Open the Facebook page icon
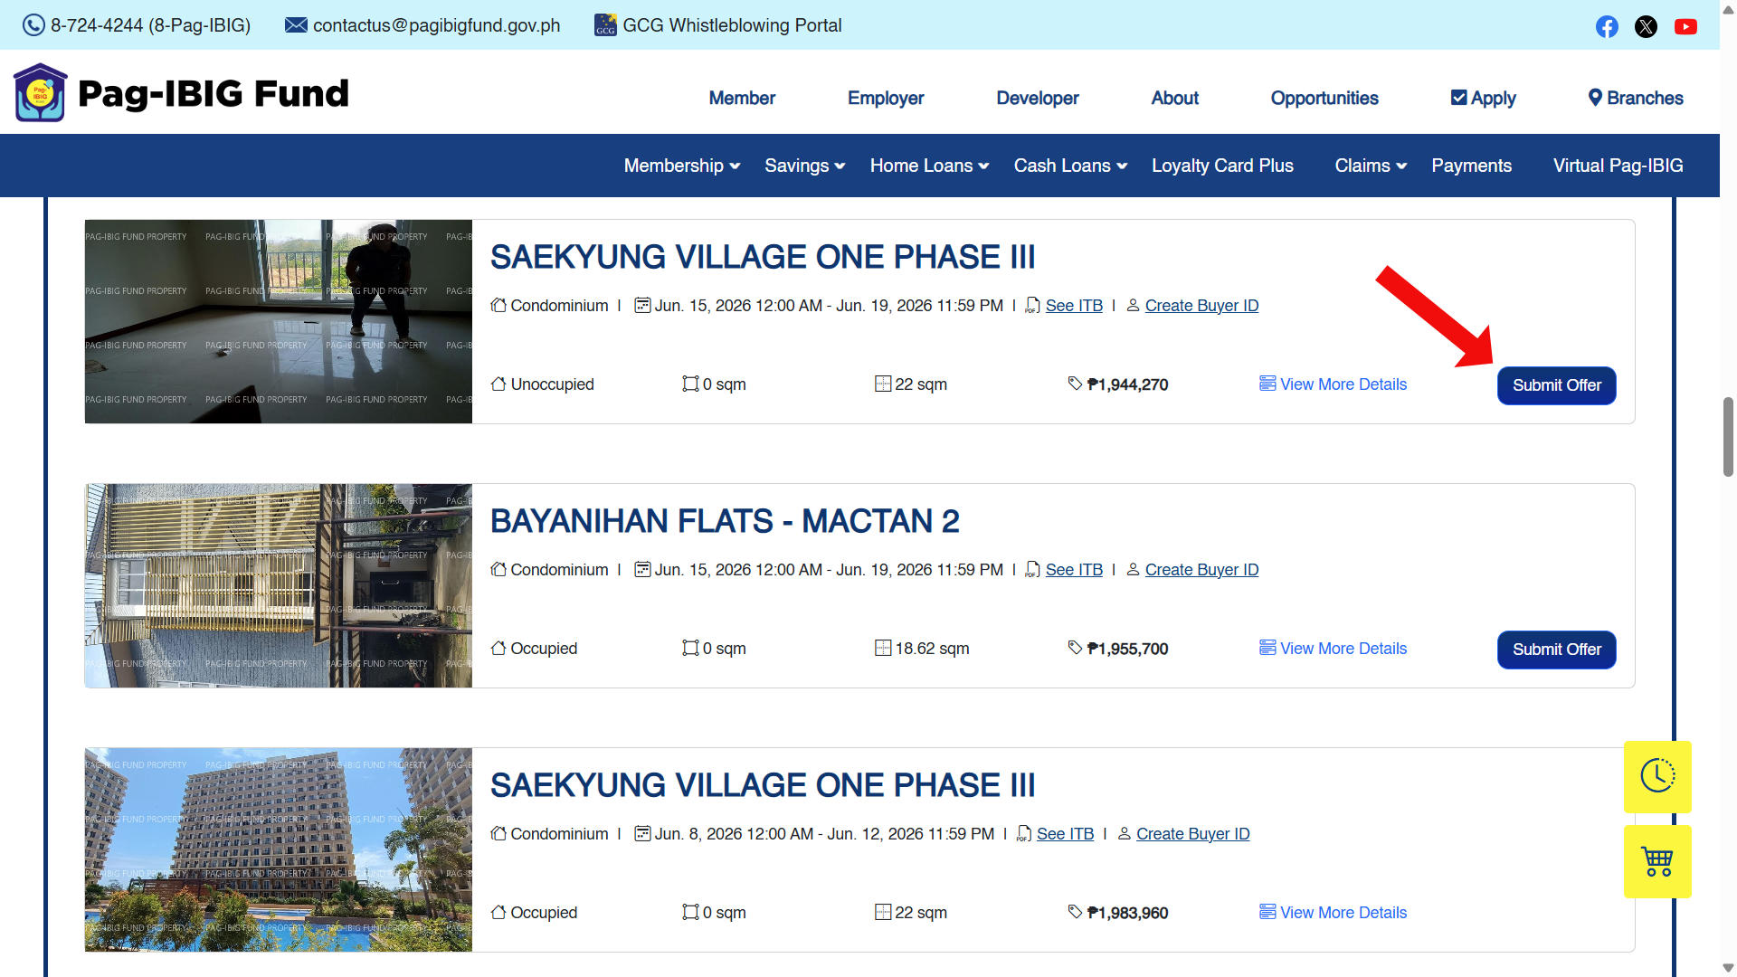 tap(1607, 26)
